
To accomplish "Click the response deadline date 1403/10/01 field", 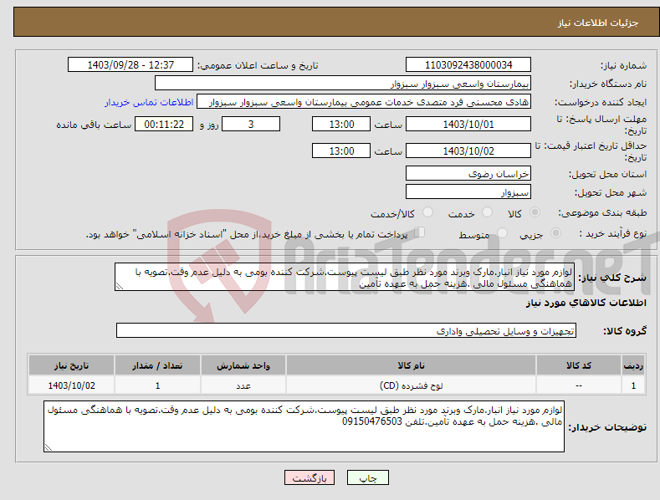I will click(x=468, y=124).
